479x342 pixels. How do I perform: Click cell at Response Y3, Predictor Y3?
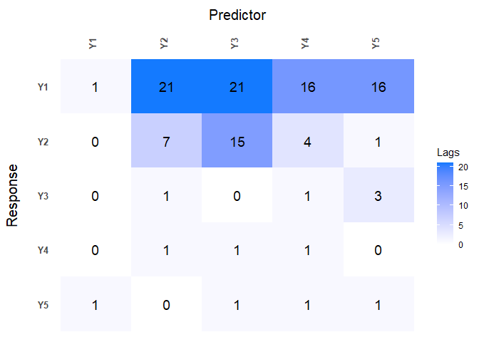pos(237,195)
